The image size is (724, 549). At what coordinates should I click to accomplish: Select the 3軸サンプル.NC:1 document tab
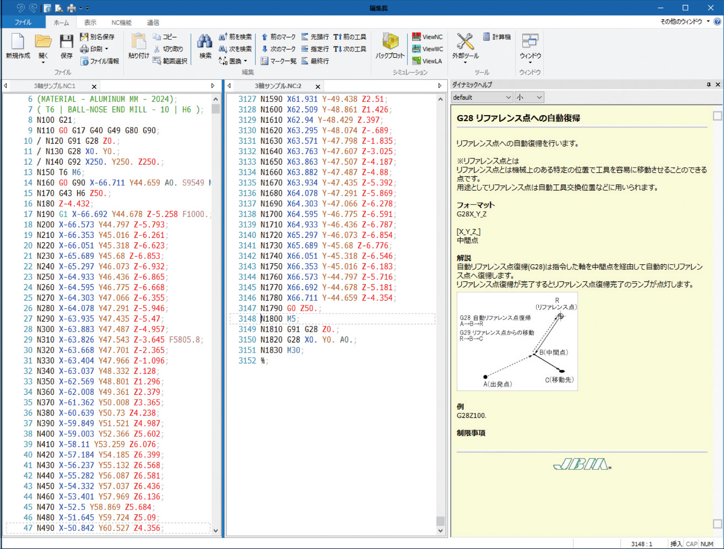click(x=54, y=86)
